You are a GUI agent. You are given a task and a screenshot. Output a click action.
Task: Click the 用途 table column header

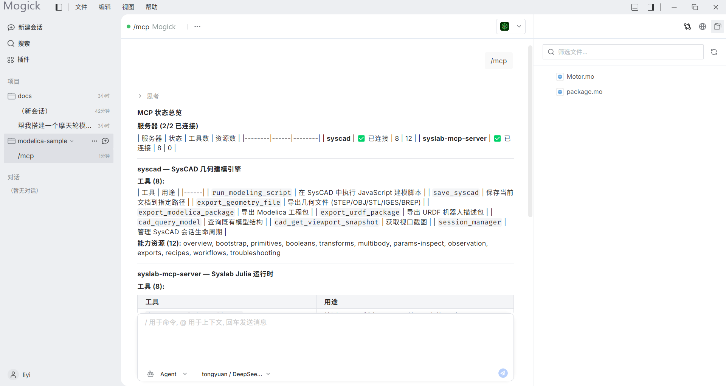[x=415, y=302]
